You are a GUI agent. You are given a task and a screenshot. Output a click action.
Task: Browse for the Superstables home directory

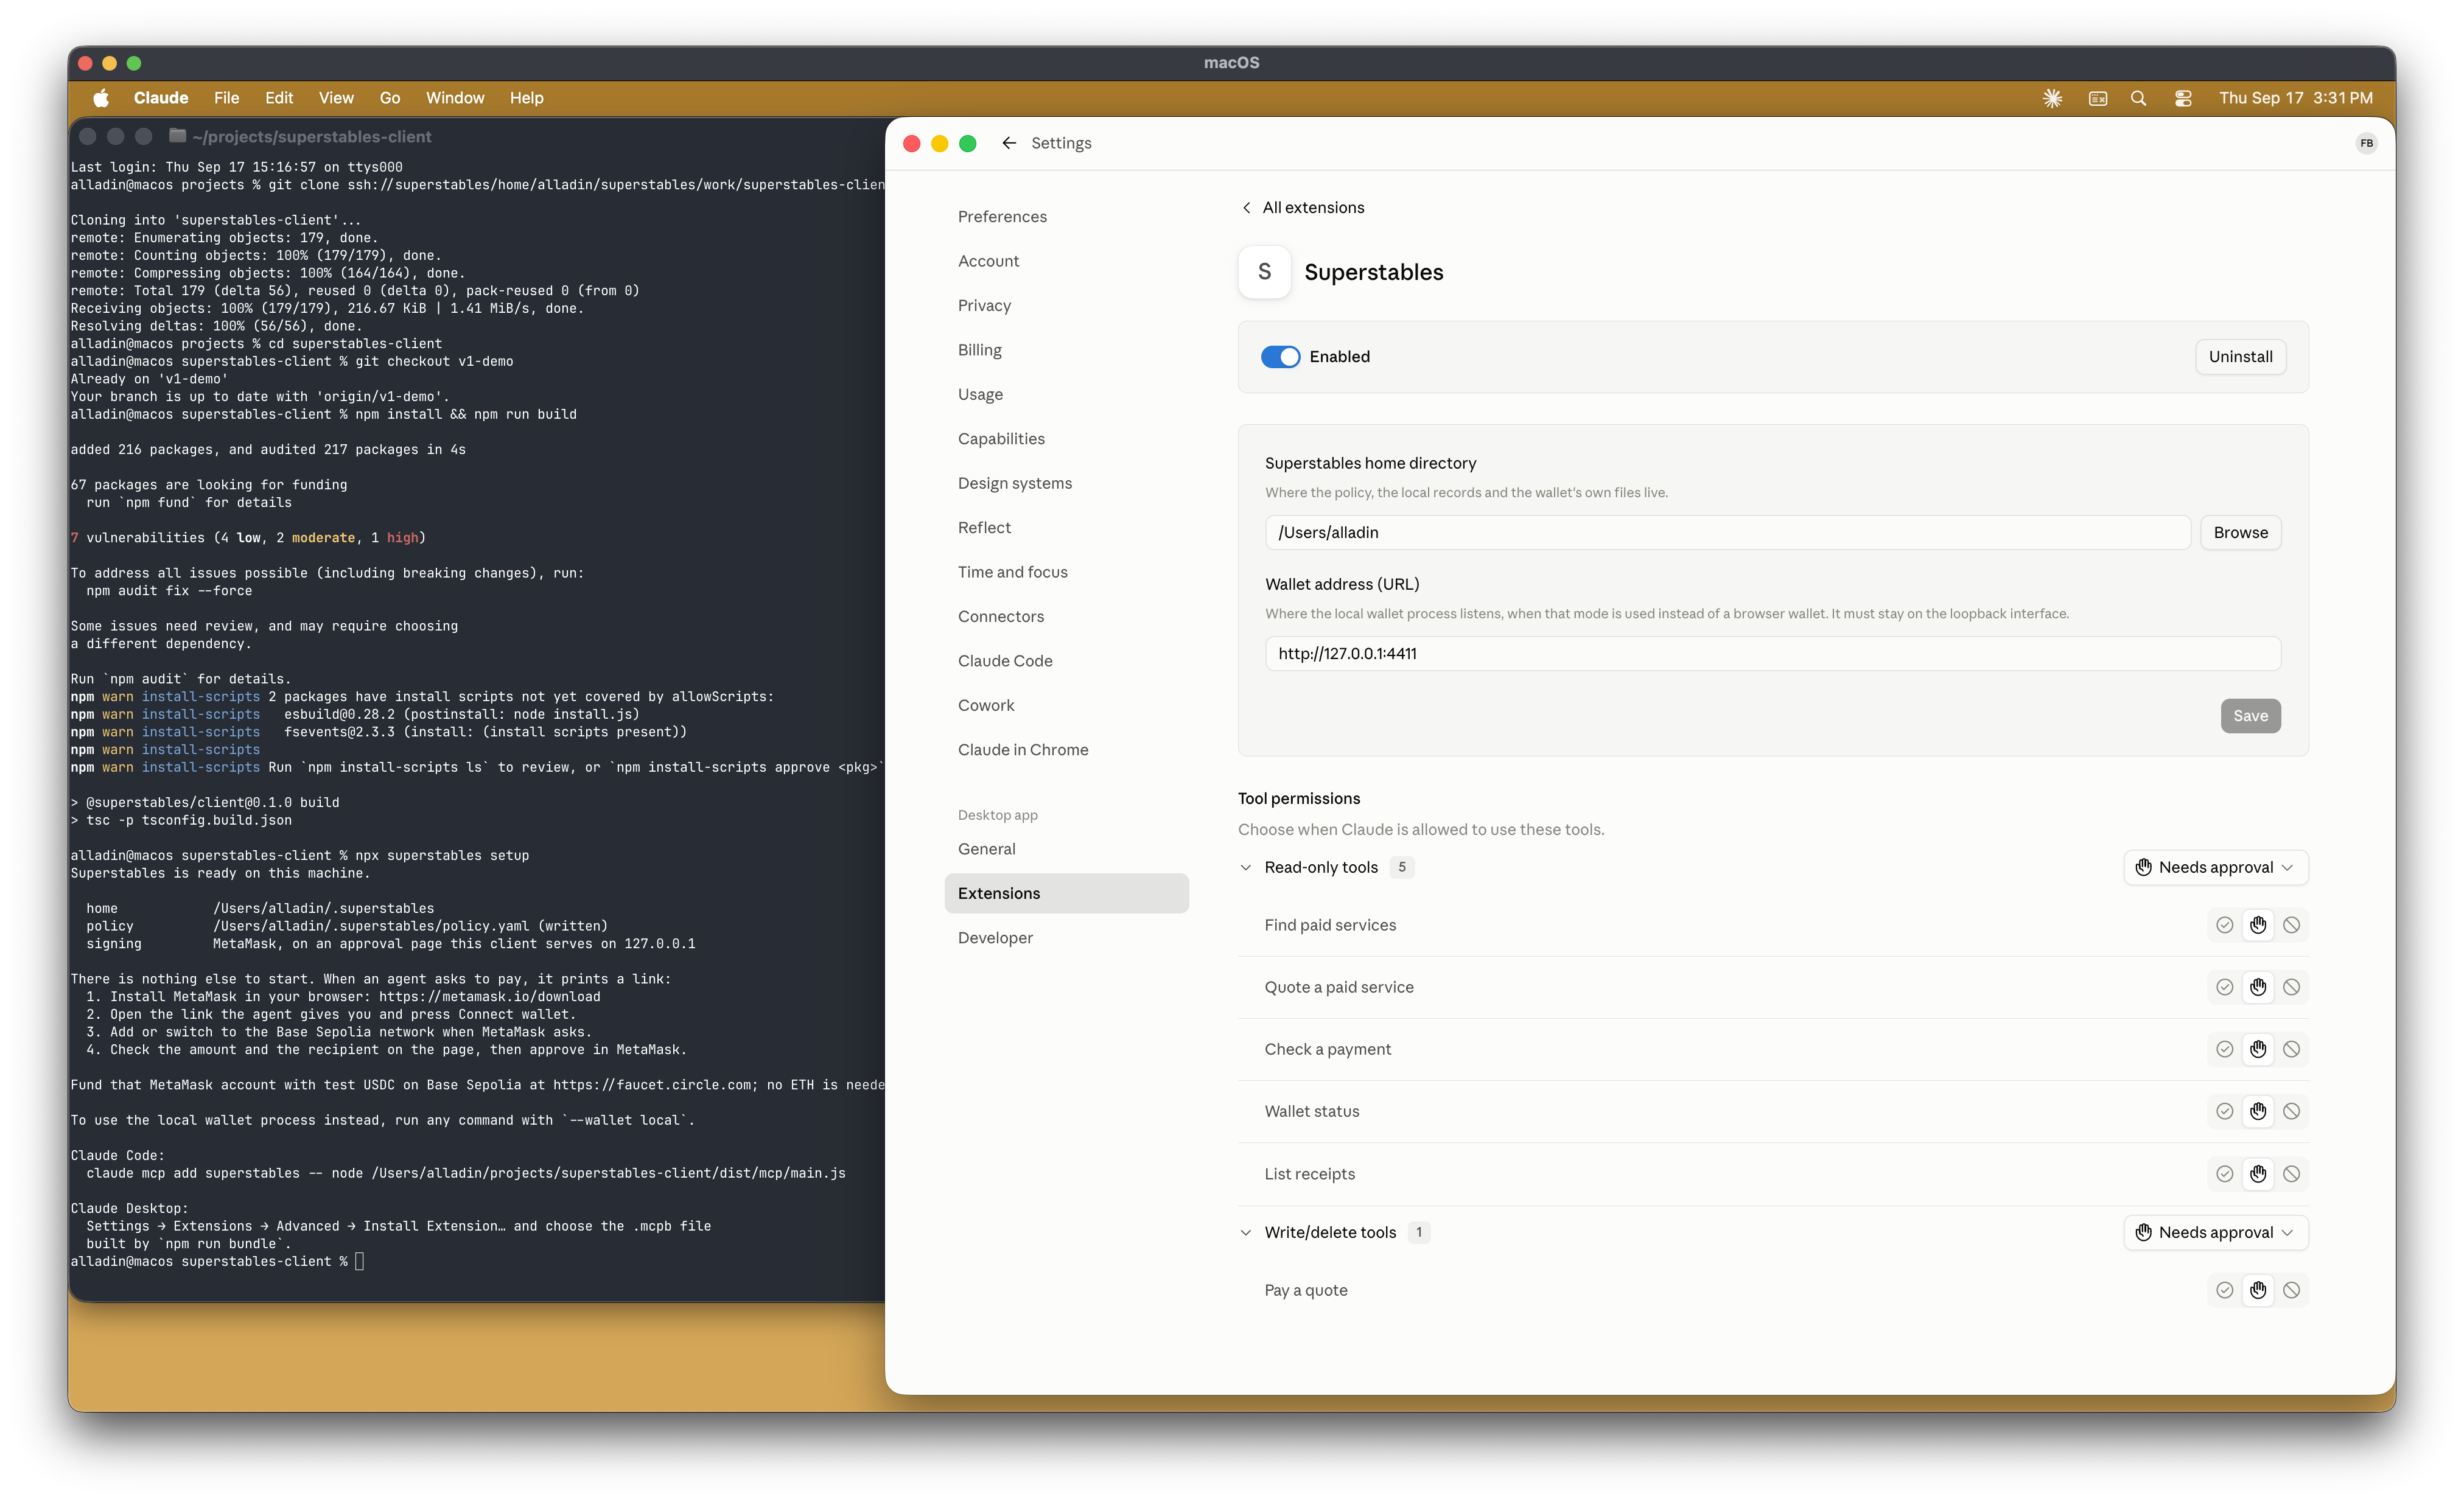pyautogui.click(x=2240, y=533)
